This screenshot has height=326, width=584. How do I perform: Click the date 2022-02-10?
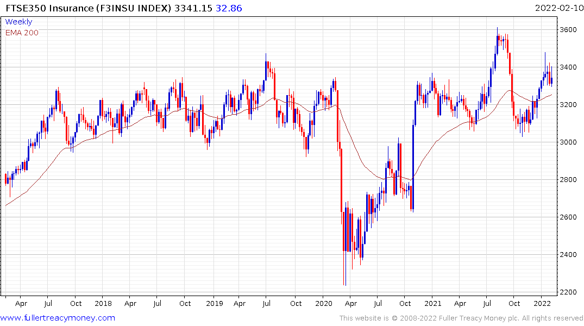559,8
